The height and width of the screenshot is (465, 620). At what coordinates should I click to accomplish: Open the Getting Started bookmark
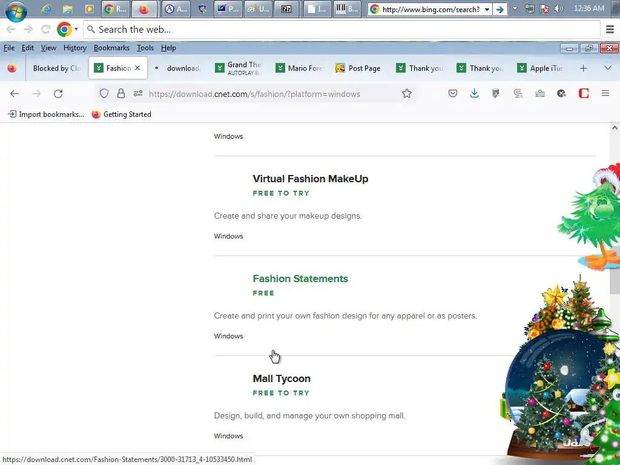coord(121,114)
